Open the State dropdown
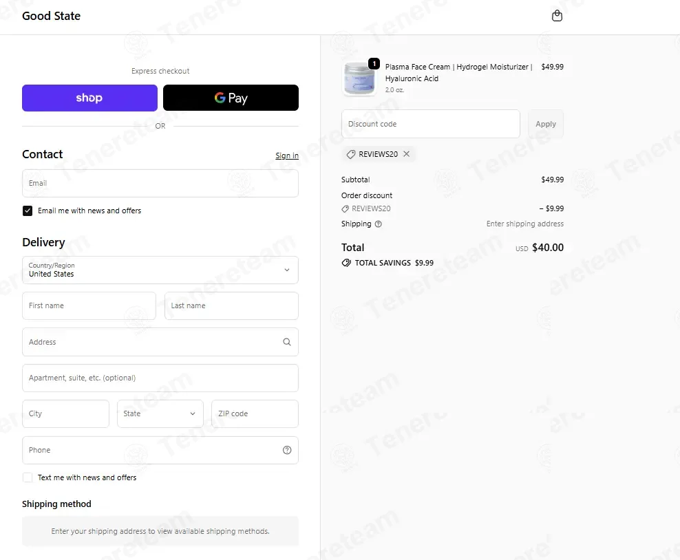Screen dimensions: 680x560 tap(160, 413)
